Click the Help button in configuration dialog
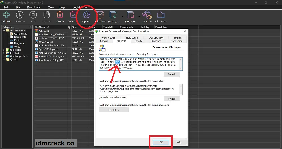Viewport: 282px width, 149px height. [179, 142]
